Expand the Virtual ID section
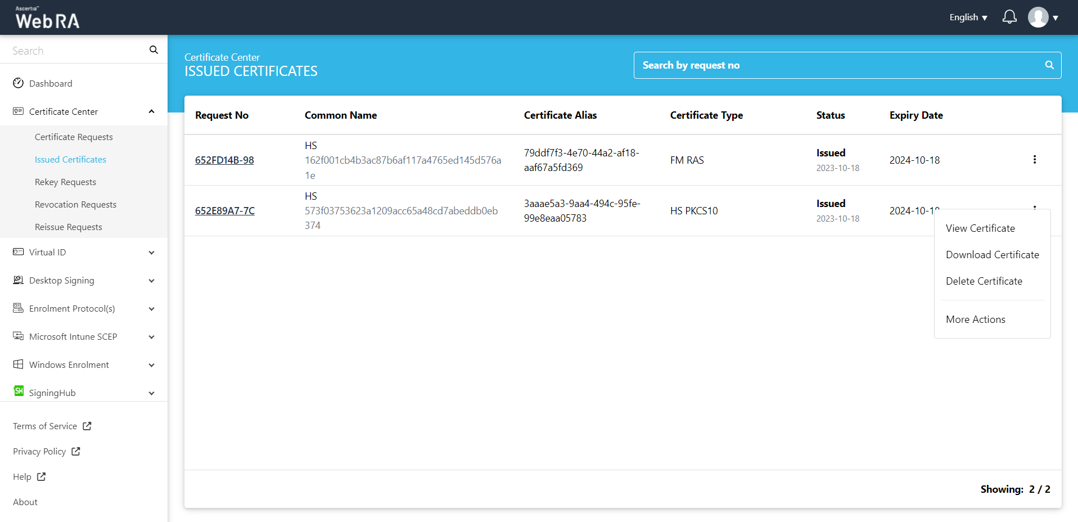Screen dimensions: 1078x522 (151, 253)
